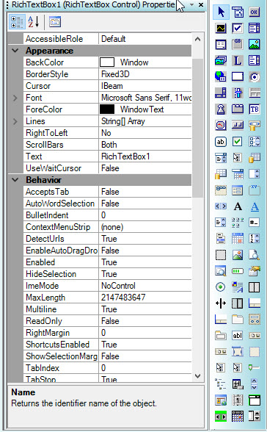Select the HideSelection property name

[x=51, y=274]
